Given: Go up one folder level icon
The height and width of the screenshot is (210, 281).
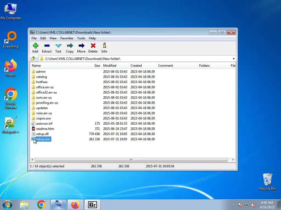Looking at the screenshot, I should click(33, 59).
